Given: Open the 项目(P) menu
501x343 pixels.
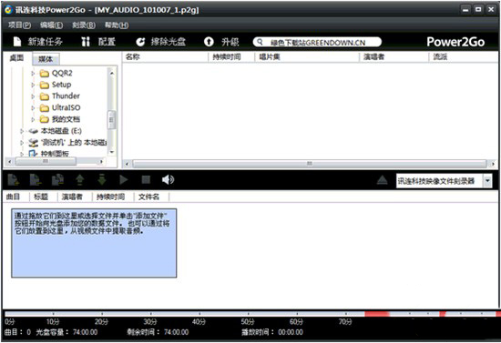Looking at the screenshot, I should click(x=19, y=25).
